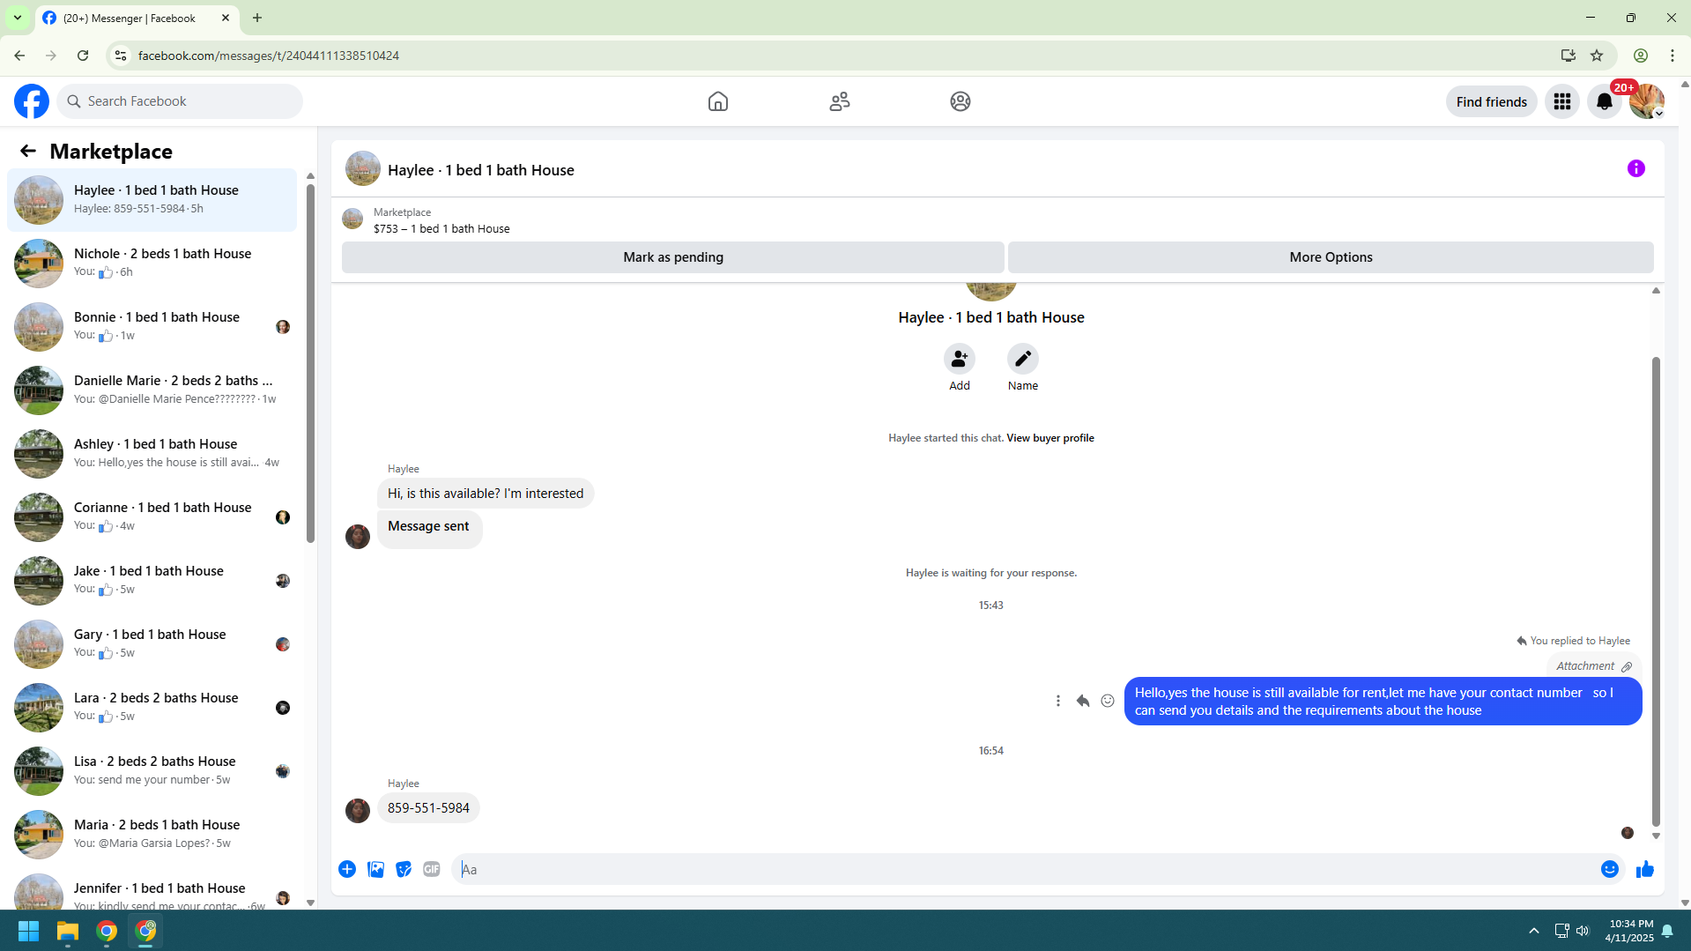Viewport: 1691px width, 951px height.
Task: Click the Messenger Facebook browser tab
Action: pyautogui.click(x=137, y=18)
